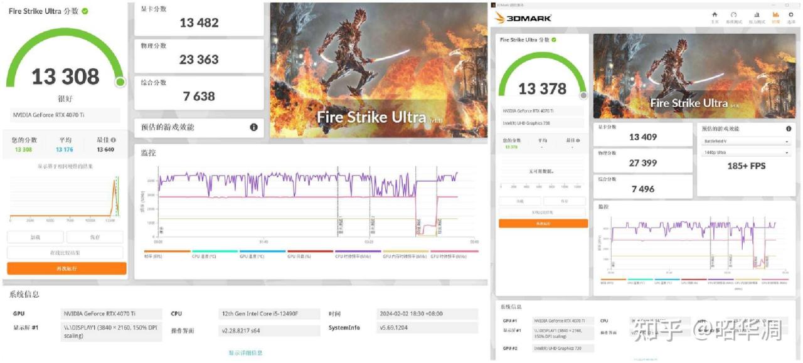
Task: Click the left window's Fire Strike Ultra banner image
Action: (x=379, y=70)
